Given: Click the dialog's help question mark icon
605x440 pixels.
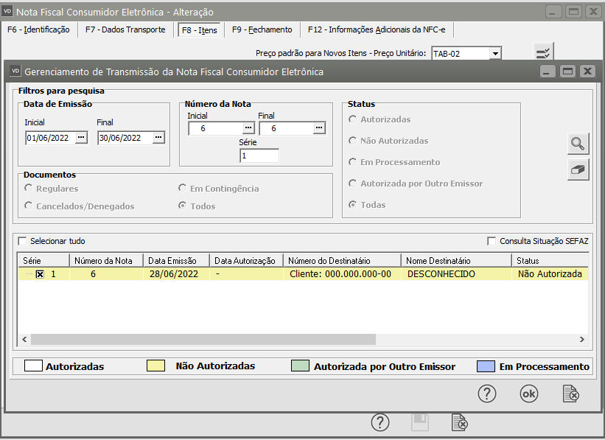Looking at the screenshot, I should (487, 394).
